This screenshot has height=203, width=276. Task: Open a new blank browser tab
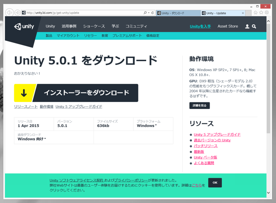click(248, 13)
